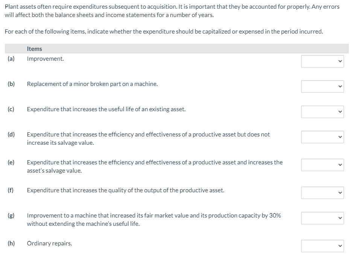Expand the answer dropdown for item (c)
The image size is (353, 262).
(322, 112)
